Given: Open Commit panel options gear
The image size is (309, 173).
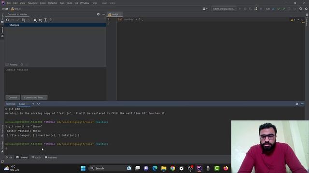Looking at the screenshot, I should coord(98,14).
